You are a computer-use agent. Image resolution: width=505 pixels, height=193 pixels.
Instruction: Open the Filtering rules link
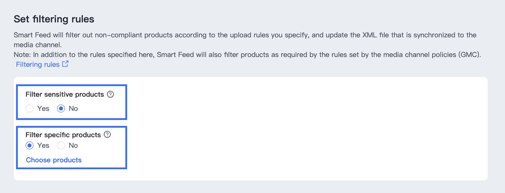(x=38, y=64)
